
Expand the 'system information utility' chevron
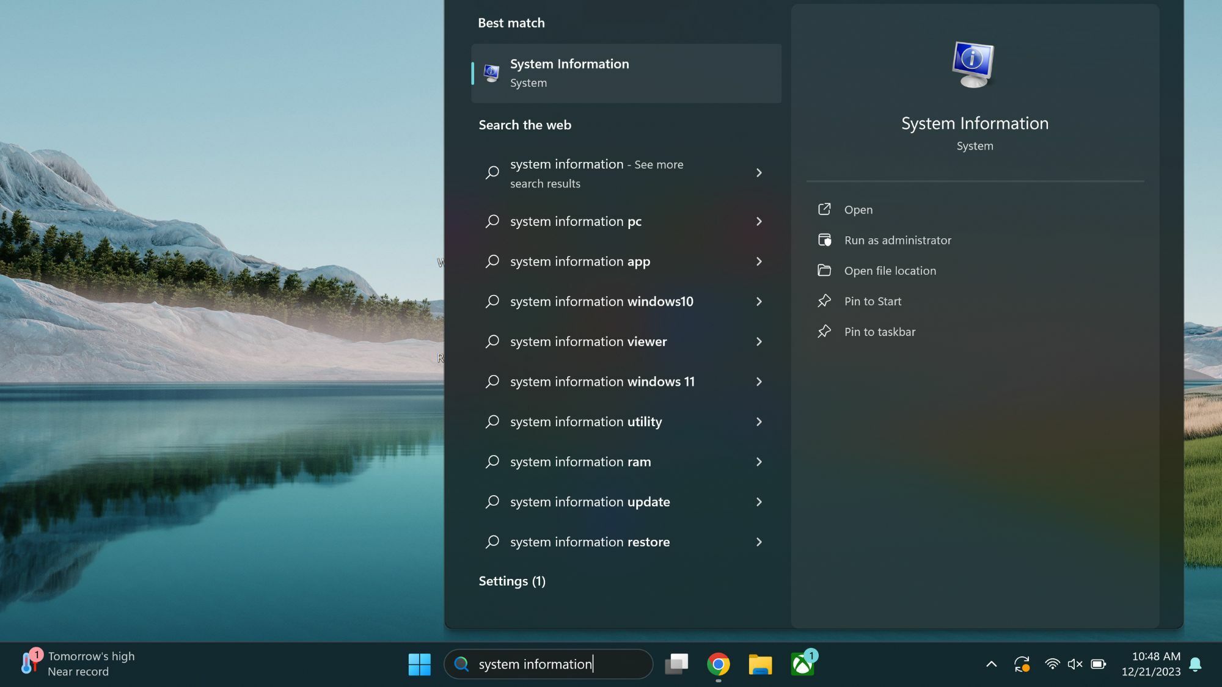tap(759, 422)
